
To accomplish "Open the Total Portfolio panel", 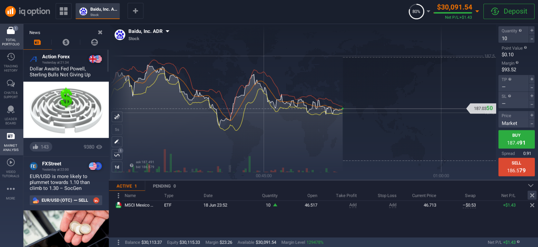I will (x=11, y=36).
